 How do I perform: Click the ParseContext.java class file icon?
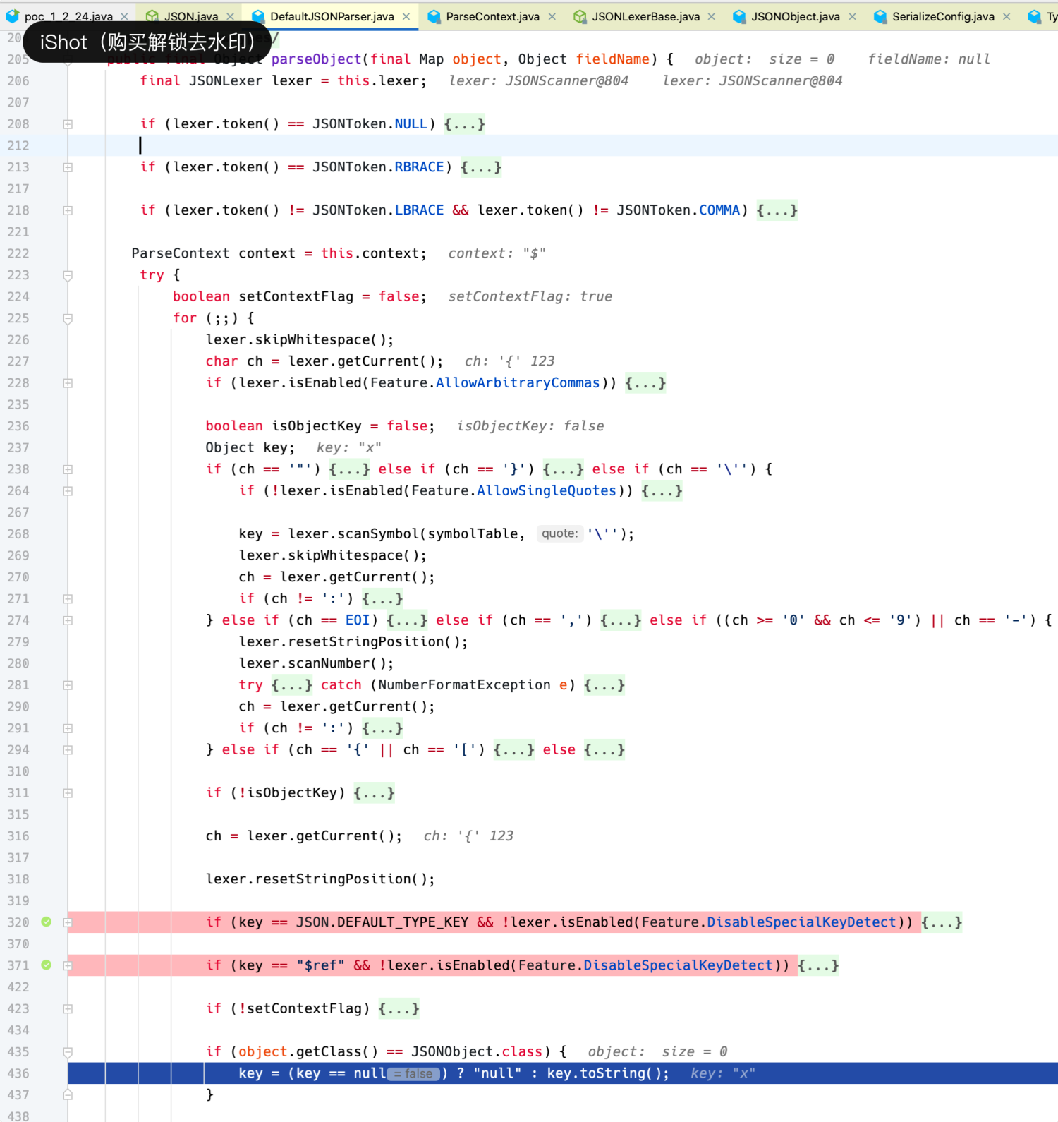pos(434,16)
